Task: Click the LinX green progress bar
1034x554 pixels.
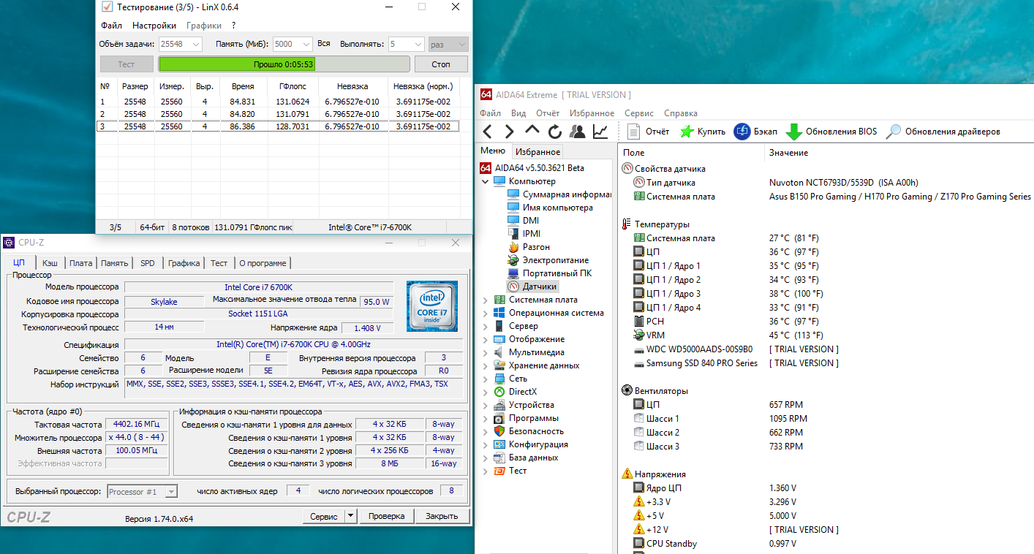Action: click(284, 64)
